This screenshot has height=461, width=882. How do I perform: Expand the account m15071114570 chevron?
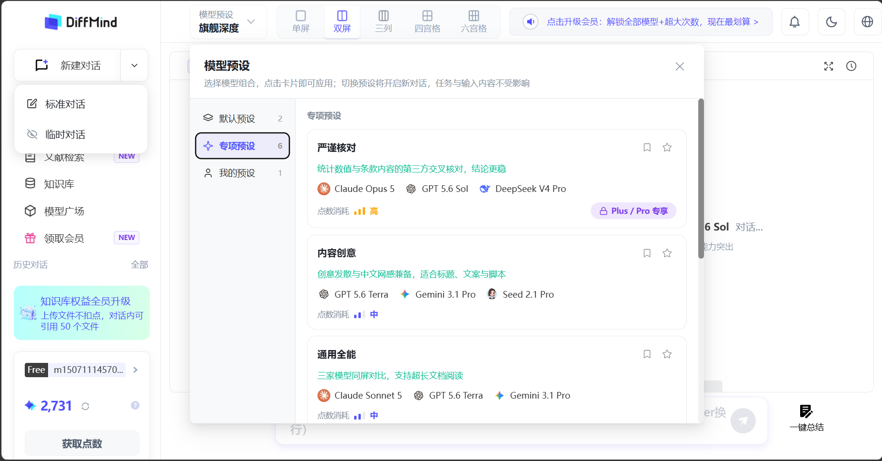(136, 370)
